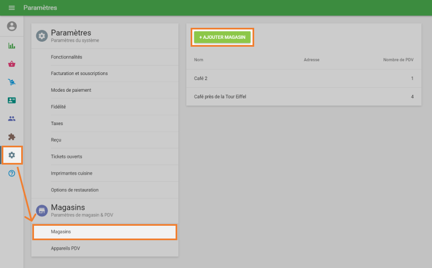
Task: Open the help question mark icon
Action: [12, 173]
